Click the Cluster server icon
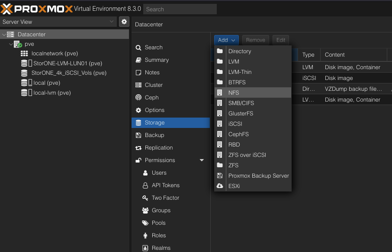The image size is (392, 252). [138, 85]
